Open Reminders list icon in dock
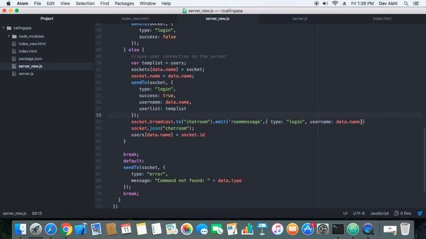Screen dimensions: 426x239 [x=156, y=229]
